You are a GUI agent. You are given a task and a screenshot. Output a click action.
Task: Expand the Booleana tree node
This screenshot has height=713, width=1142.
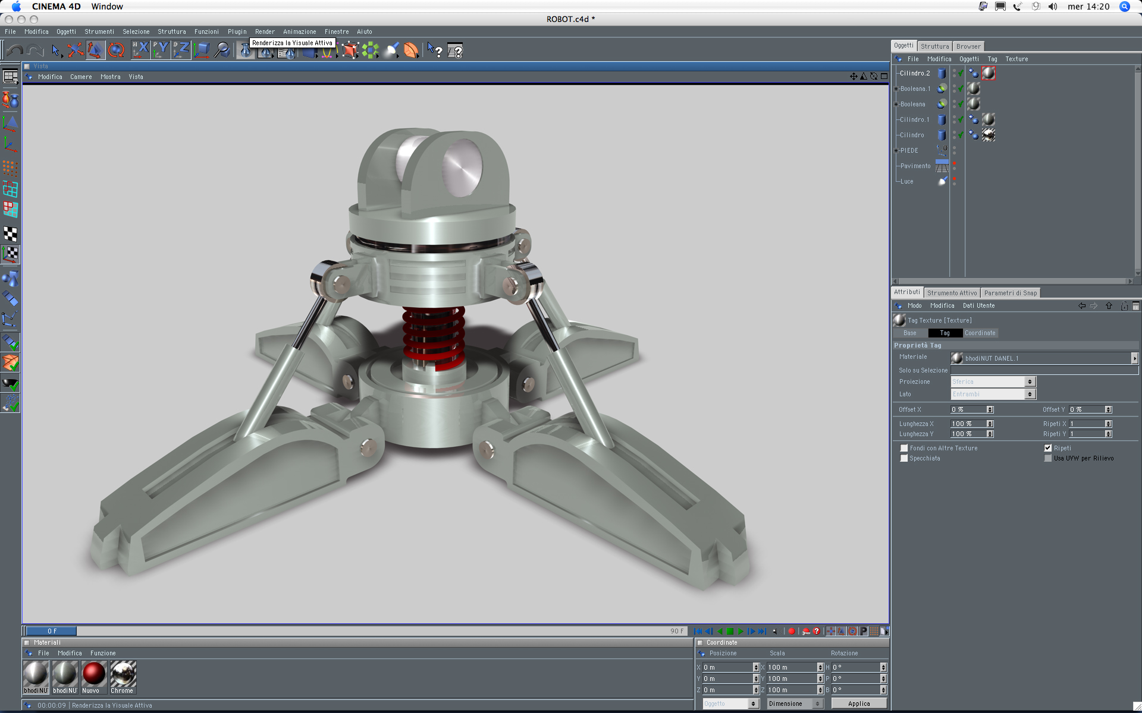896,104
